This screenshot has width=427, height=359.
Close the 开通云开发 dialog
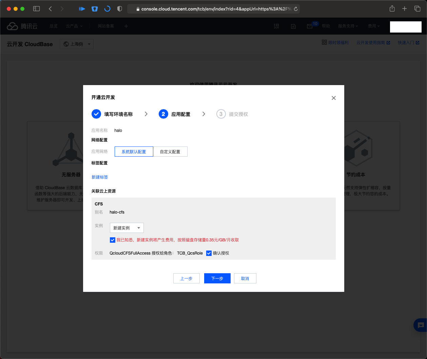pyautogui.click(x=334, y=98)
